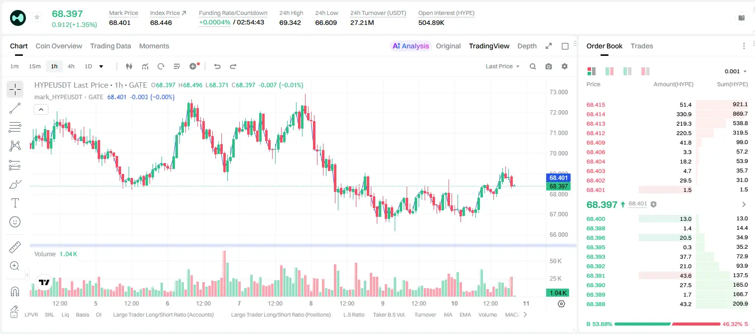This screenshot has height=334, width=755.
Task: Select the trend line drawing tool
Action: click(15, 108)
